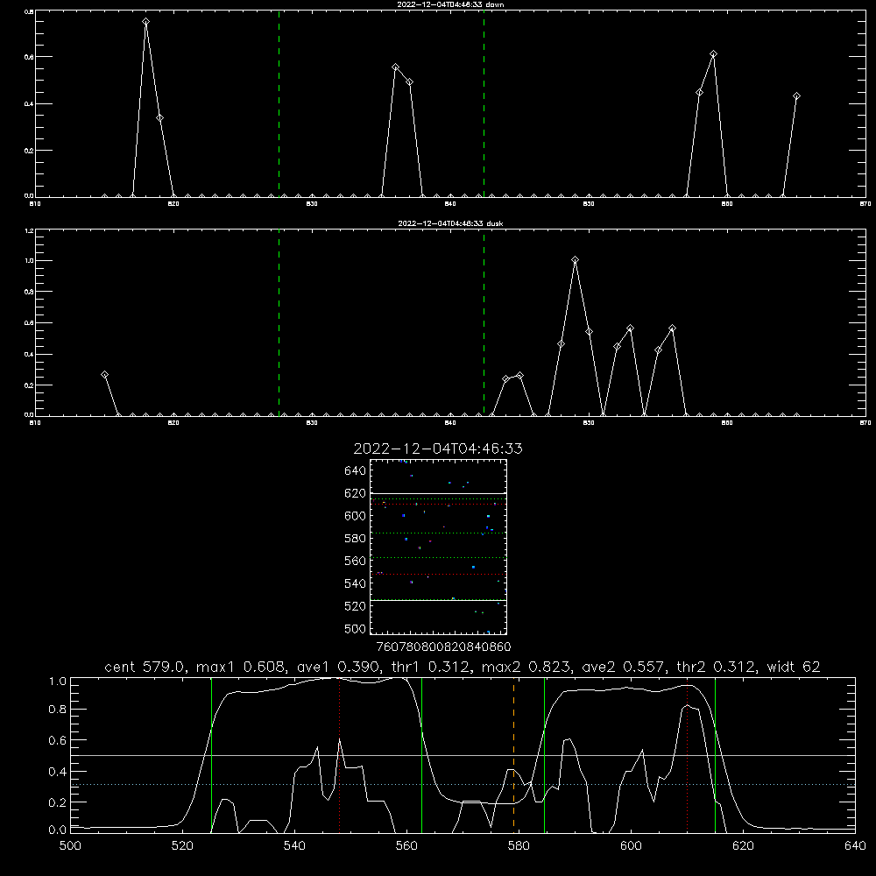Click the red dotted line near 610 in scatter
The image size is (876, 876).
click(x=438, y=505)
